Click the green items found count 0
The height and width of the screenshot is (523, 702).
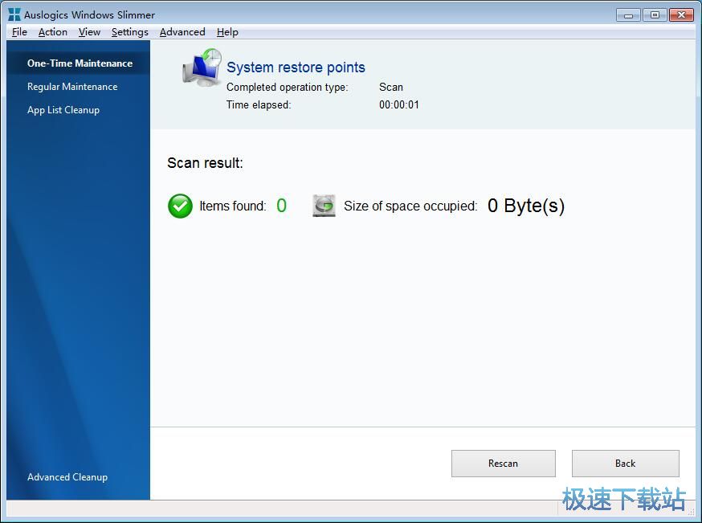pos(281,206)
